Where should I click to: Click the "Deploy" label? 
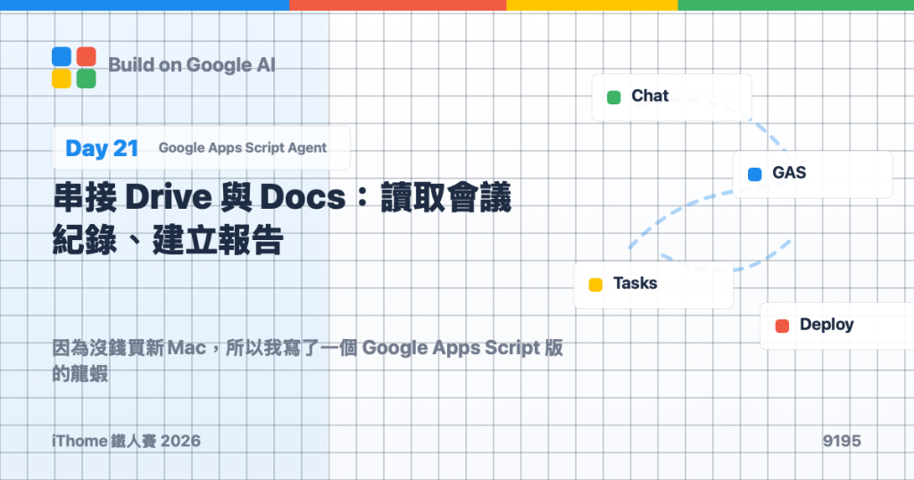coord(827,325)
